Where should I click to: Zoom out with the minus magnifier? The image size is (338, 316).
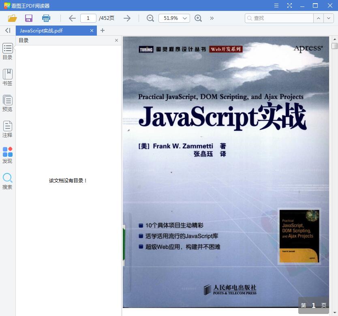pos(150,18)
